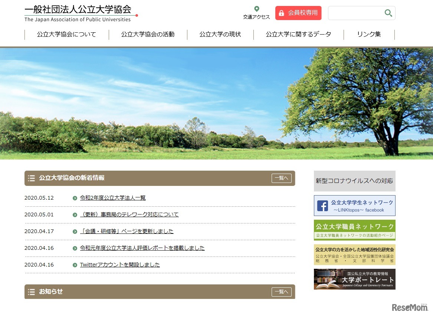Select 公立大学の現状 in the navigation bar
Viewport: 433px width, 316px height.
pos(220,34)
